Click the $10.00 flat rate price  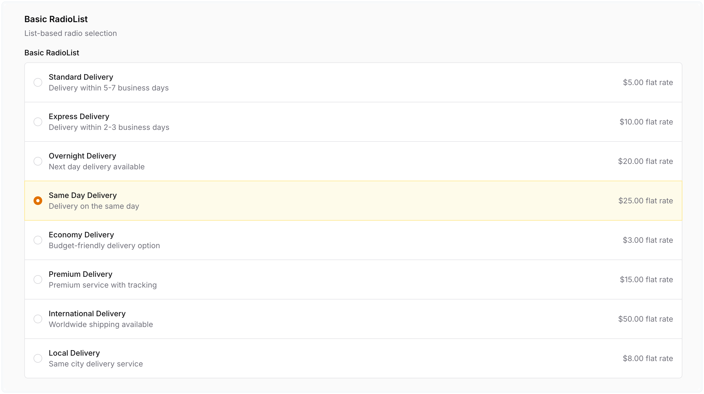pos(646,122)
